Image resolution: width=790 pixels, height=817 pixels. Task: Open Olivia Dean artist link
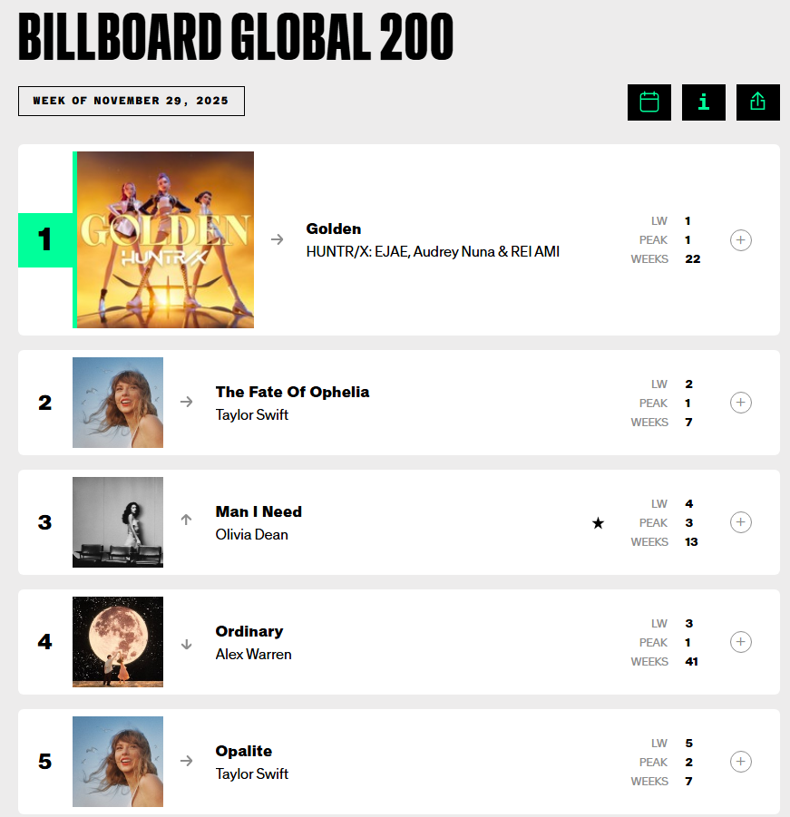pyautogui.click(x=252, y=535)
